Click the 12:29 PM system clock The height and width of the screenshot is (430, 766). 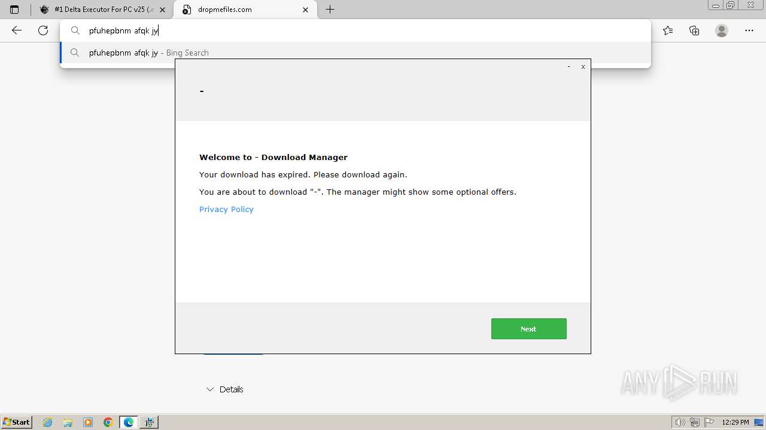(735, 422)
